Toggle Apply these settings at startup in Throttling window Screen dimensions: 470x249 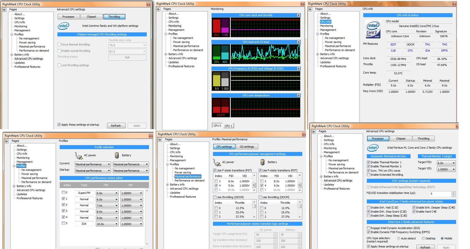click(59, 125)
